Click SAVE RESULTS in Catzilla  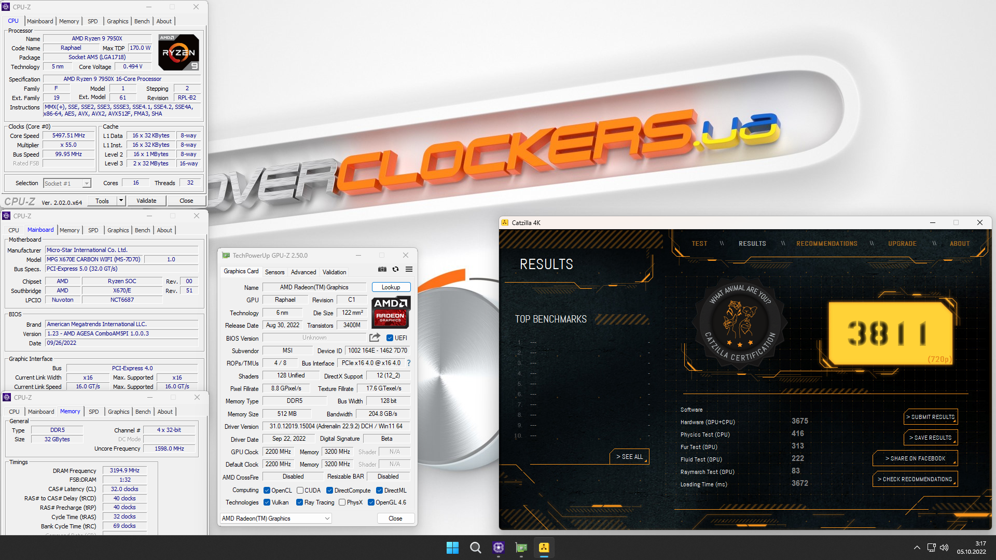coord(931,438)
